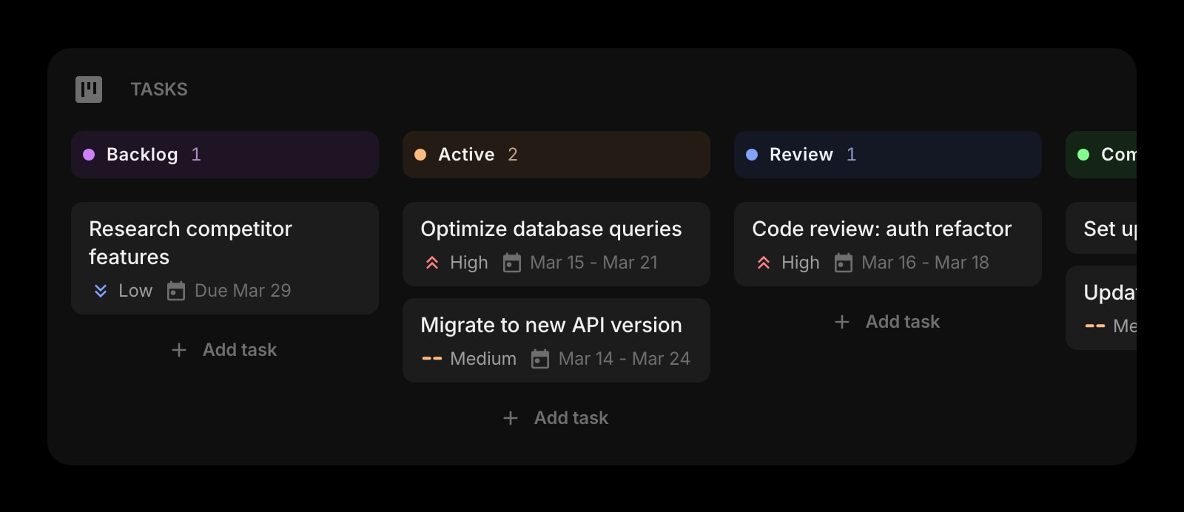The width and height of the screenshot is (1184, 512).
Task: Open the Optimize database queries card
Action: click(x=556, y=244)
